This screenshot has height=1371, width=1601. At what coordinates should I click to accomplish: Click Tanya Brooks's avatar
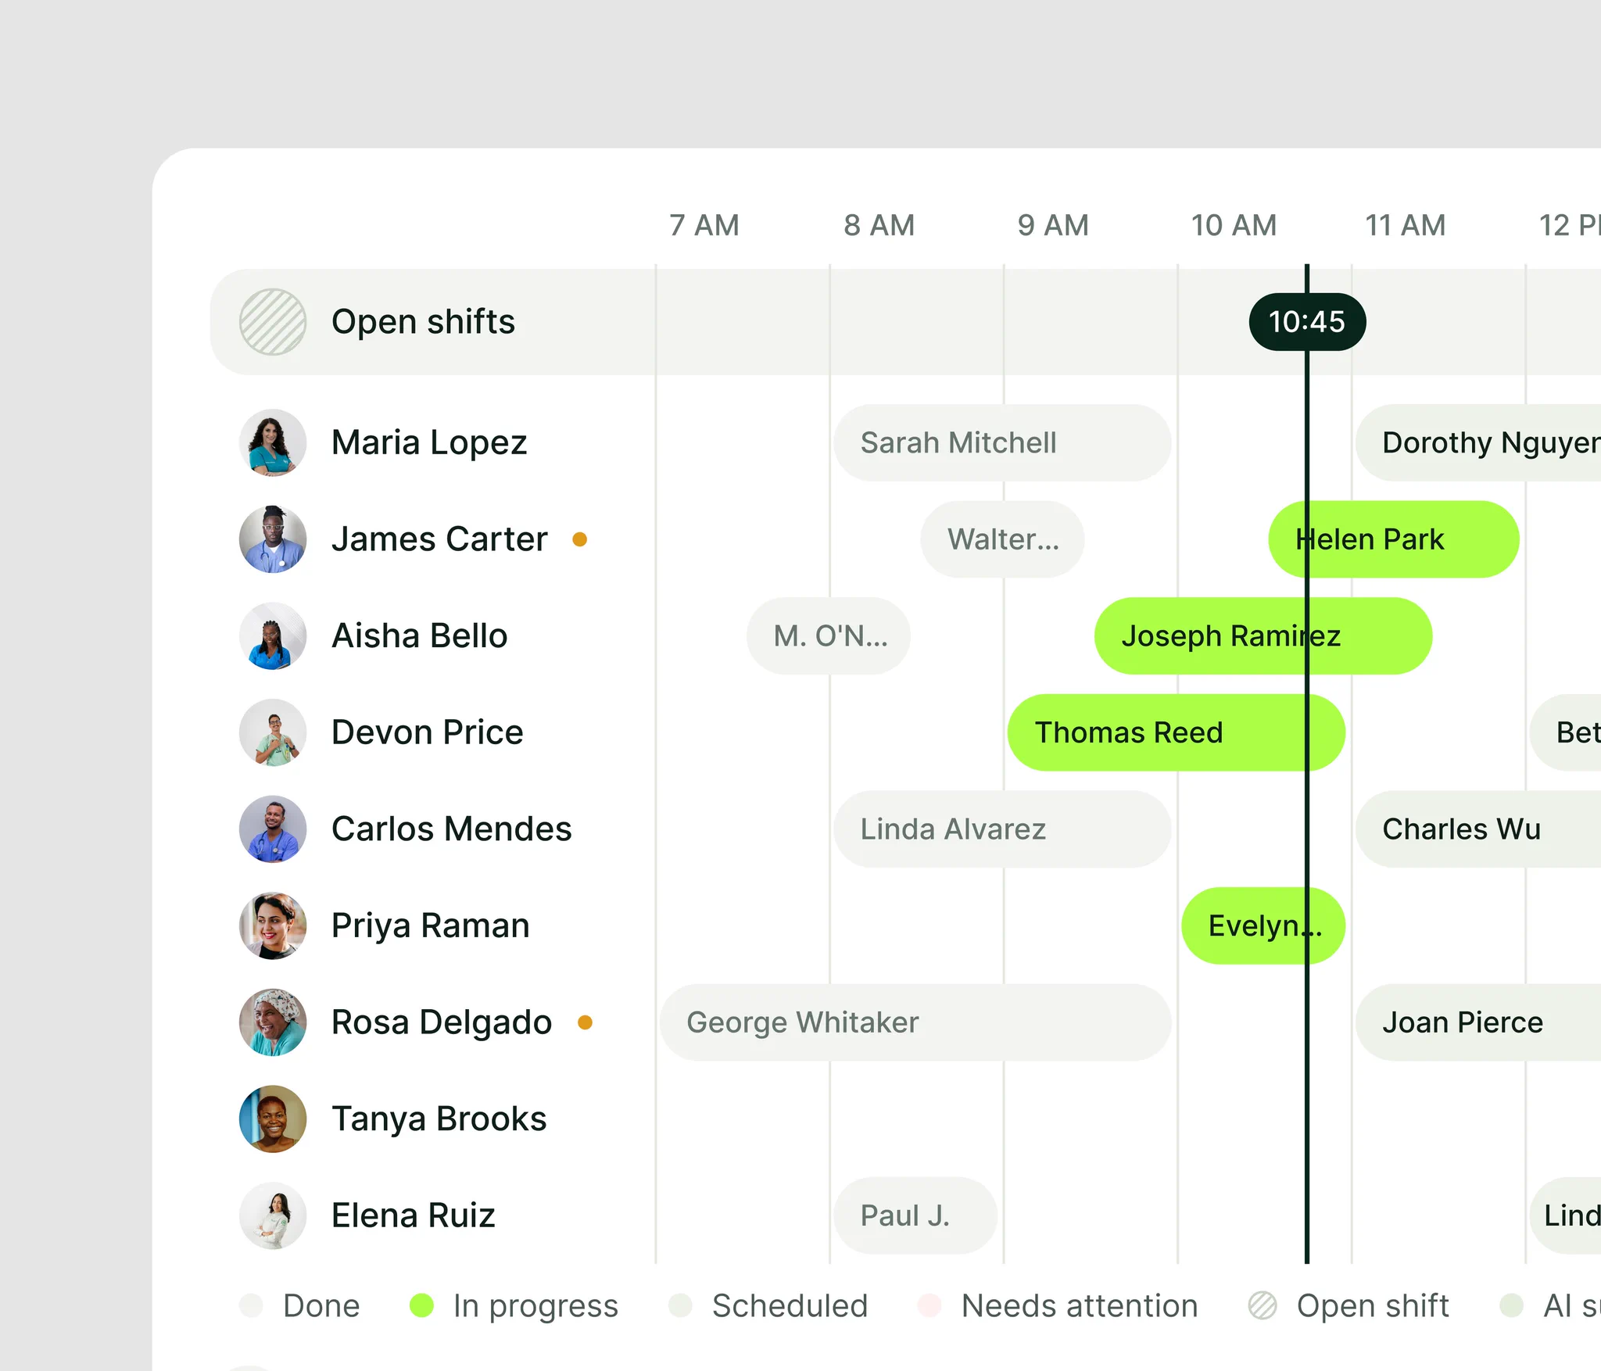272,1119
